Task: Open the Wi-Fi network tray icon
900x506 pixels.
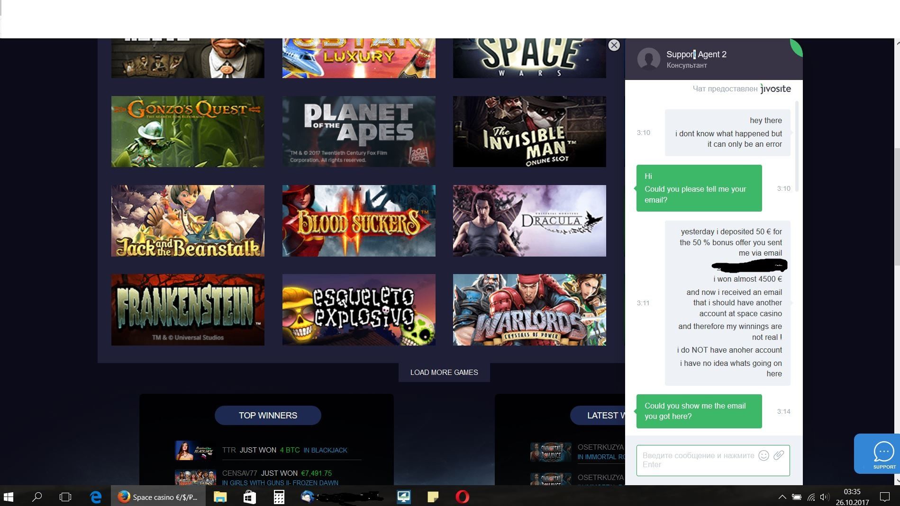Action: click(x=811, y=497)
